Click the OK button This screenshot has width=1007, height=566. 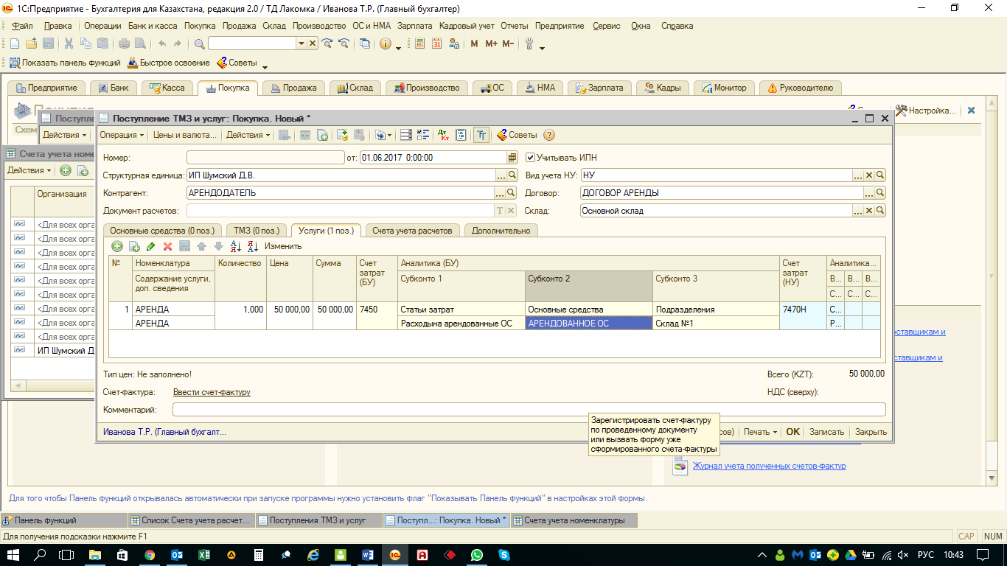792,432
